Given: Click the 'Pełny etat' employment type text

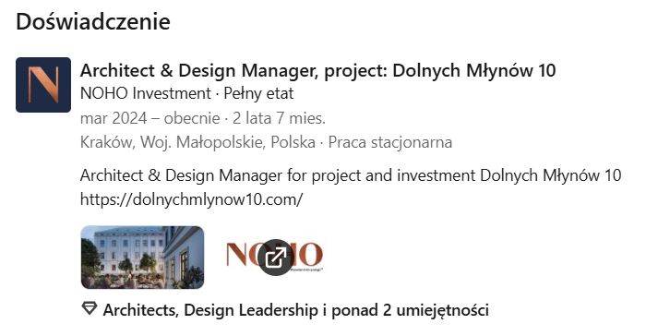Looking at the screenshot, I should [258, 93].
